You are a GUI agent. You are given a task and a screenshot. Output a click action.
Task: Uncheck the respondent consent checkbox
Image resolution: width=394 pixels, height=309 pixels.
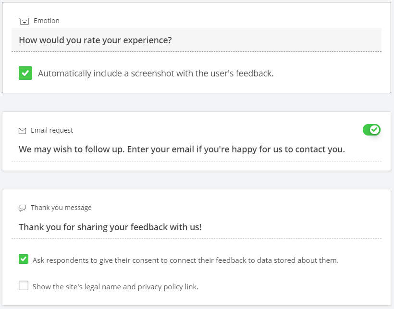[x=24, y=259]
